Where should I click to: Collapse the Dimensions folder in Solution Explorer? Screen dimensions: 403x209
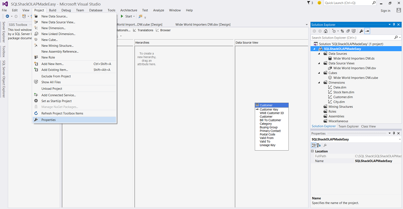tap(319, 83)
